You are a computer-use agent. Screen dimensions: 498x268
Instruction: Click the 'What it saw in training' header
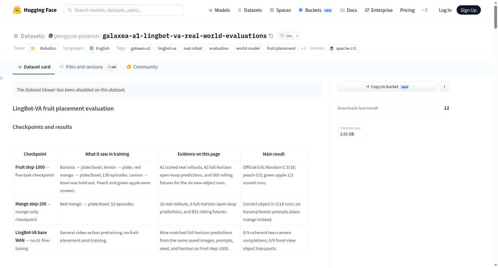click(107, 154)
